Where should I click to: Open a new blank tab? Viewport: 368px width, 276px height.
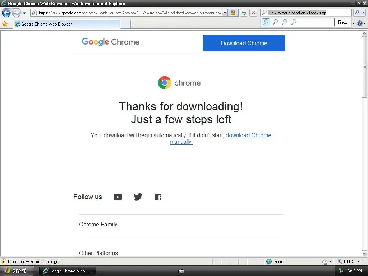125,24
